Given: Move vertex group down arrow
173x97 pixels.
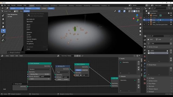Looking at the screenshot, I should 171,60.
